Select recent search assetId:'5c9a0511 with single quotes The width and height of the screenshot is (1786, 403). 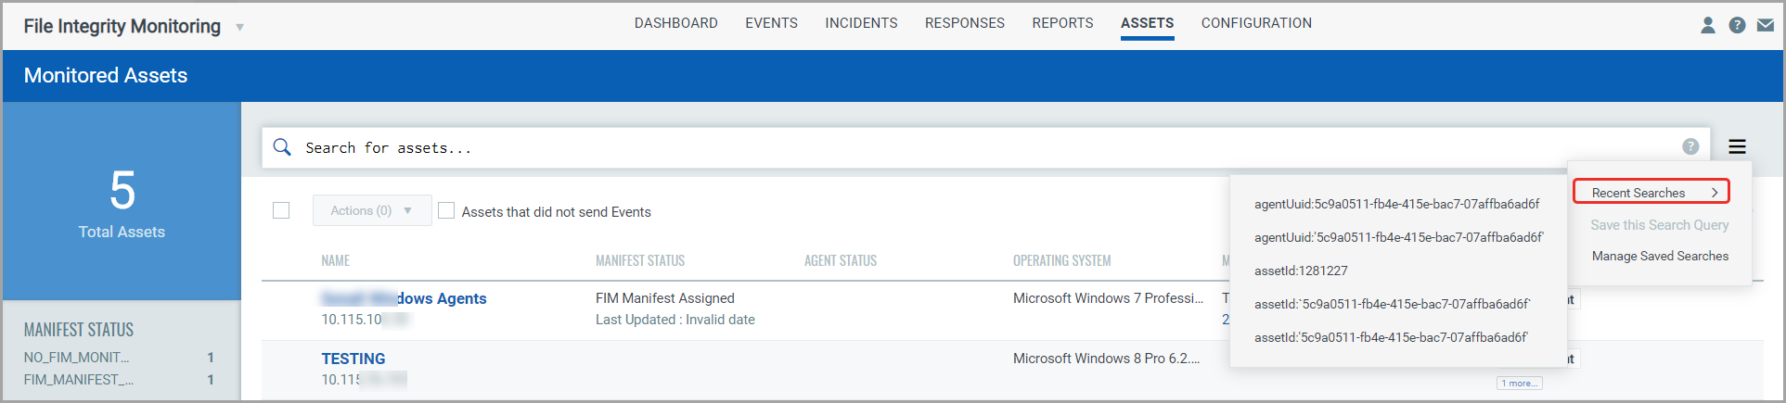tap(1391, 337)
